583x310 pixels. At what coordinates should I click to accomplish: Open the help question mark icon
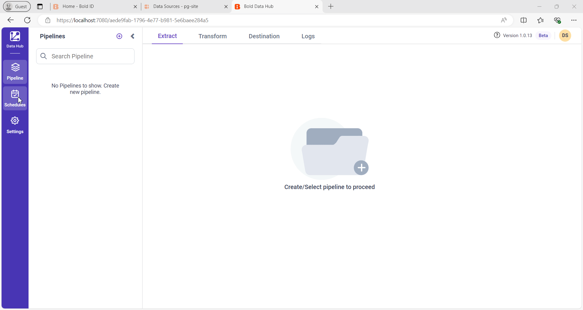(x=497, y=35)
